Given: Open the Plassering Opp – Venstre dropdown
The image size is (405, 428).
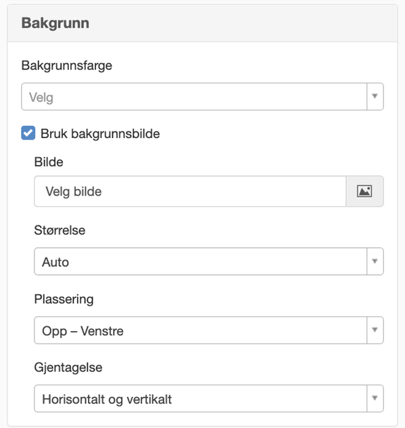Looking at the screenshot, I should pos(209,330).
